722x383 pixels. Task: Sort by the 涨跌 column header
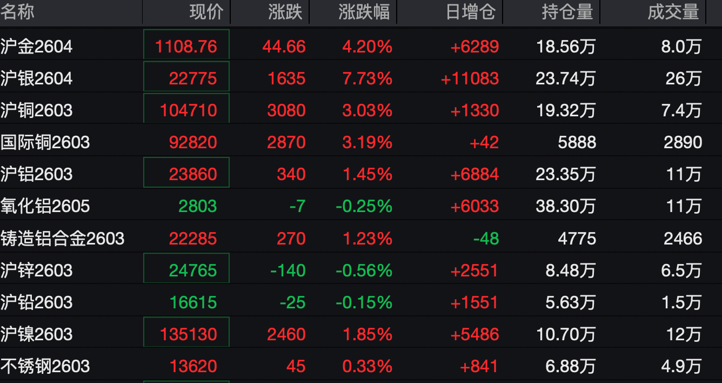(285, 12)
